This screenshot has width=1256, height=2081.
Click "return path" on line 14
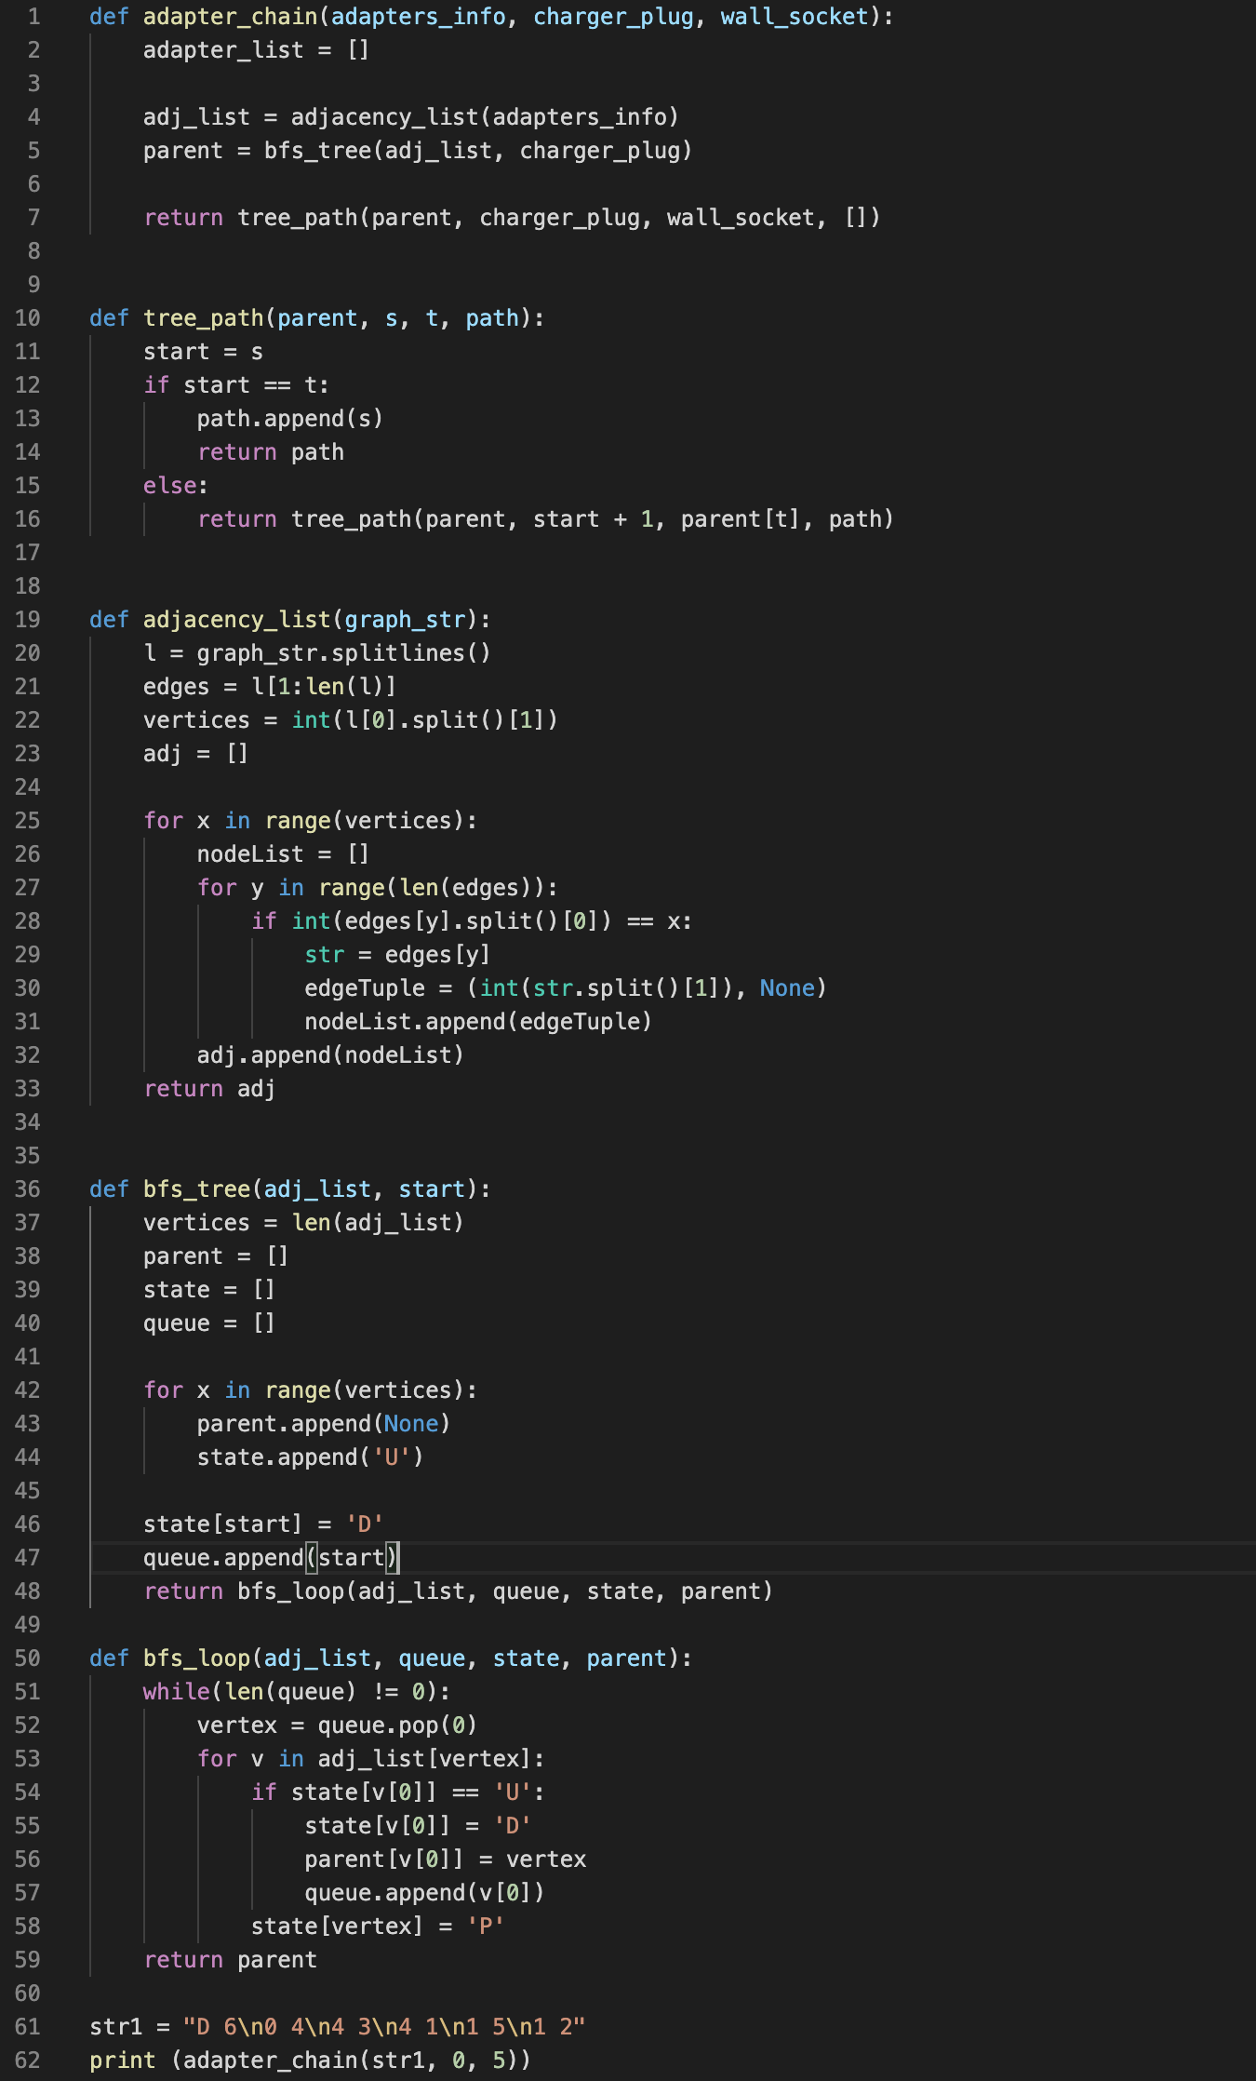pos(271,452)
